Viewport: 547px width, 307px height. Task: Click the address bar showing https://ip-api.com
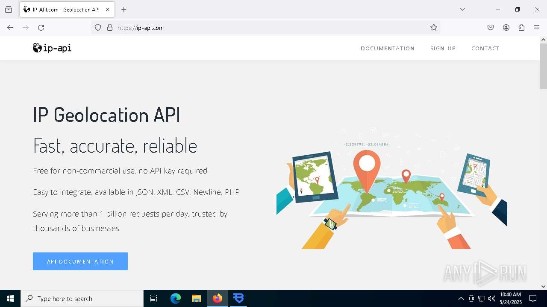[x=265, y=28]
